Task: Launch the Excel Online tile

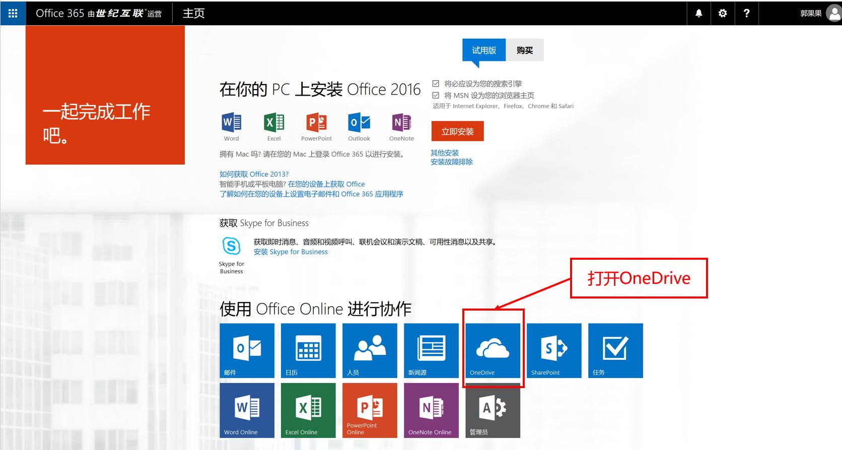Action: click(308, 410)
